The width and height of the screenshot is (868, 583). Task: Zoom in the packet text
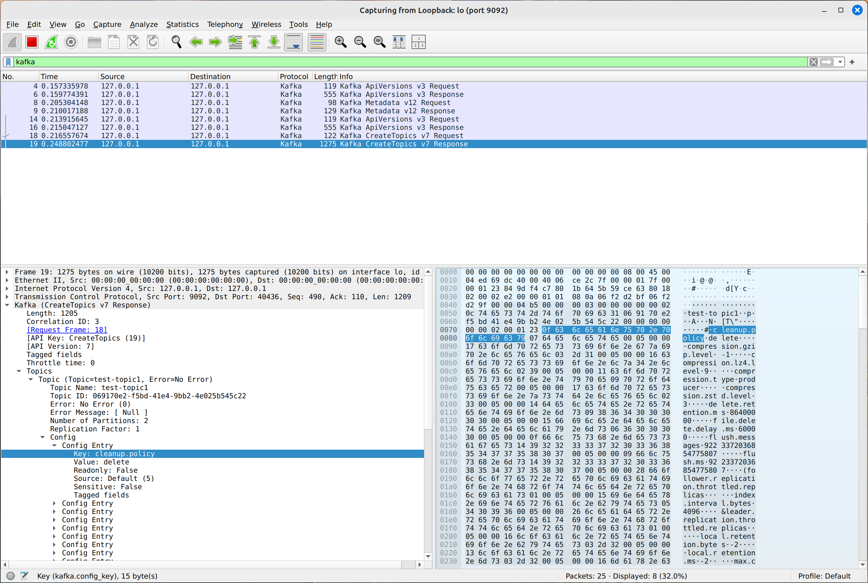[340, 42]
